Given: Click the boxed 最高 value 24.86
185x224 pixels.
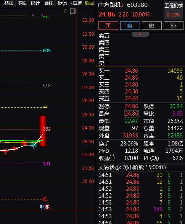Looking at the screenshot, I should point(132,114).
